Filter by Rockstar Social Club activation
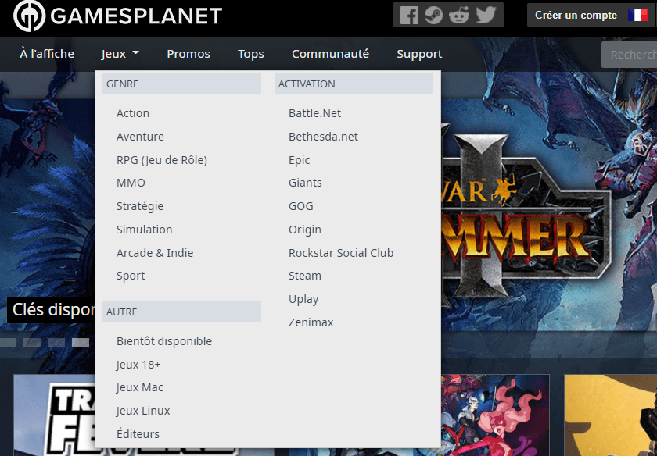The width and height of the screenshot is (657, 456). coord(341,253)
